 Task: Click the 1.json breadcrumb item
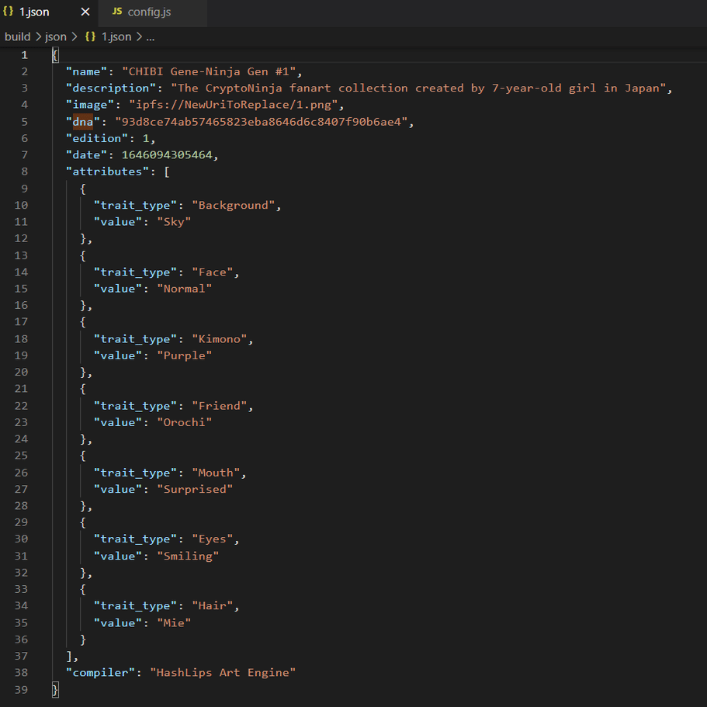[116, 37]
